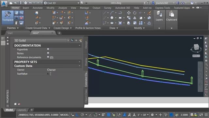Select the Trim tool in Modify

point(141,13)
